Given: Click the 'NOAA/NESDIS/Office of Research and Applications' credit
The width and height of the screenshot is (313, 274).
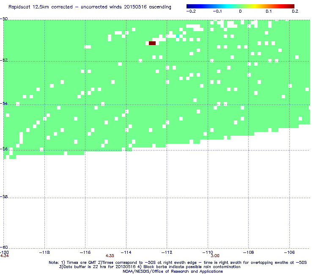Looking at the screenshot, I should pyautogui.click(x=173, y=271).
